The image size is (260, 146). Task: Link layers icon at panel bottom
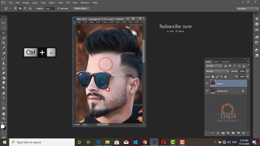tap(213, 133)
